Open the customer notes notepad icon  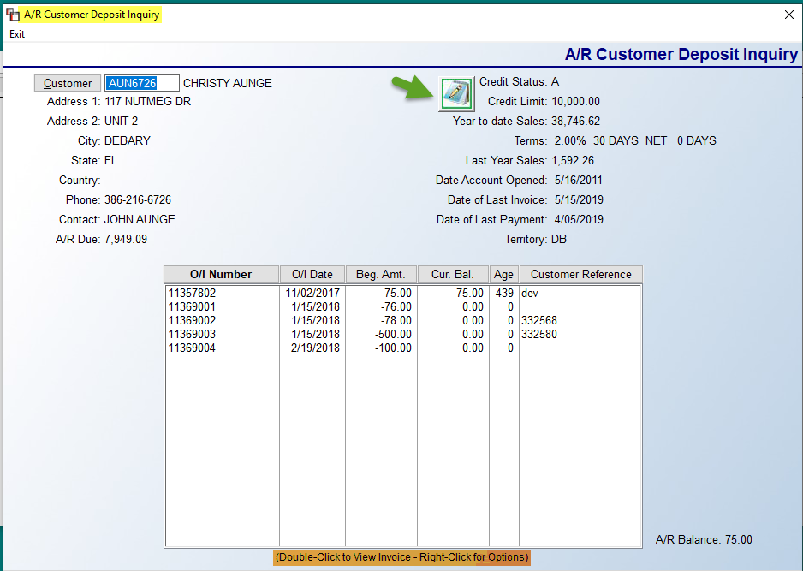456,94
